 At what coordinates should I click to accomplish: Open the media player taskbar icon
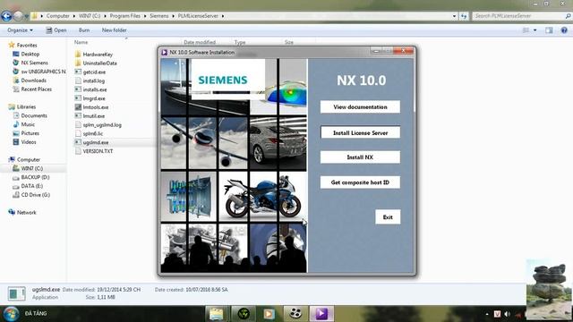269,314
